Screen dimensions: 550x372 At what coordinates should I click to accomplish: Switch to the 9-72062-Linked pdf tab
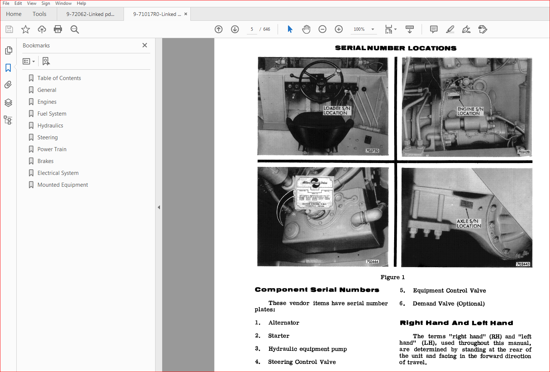[90, 14]
